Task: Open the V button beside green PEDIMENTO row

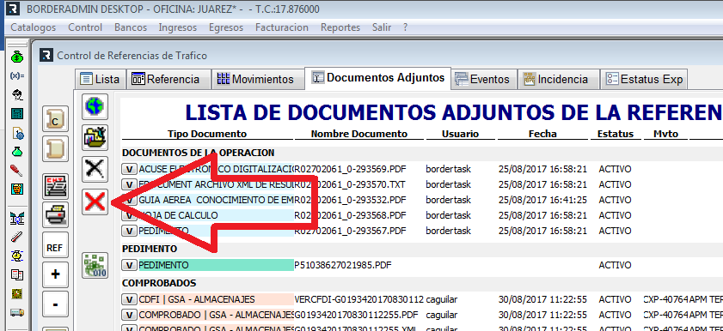Action: tap(130, 265)
